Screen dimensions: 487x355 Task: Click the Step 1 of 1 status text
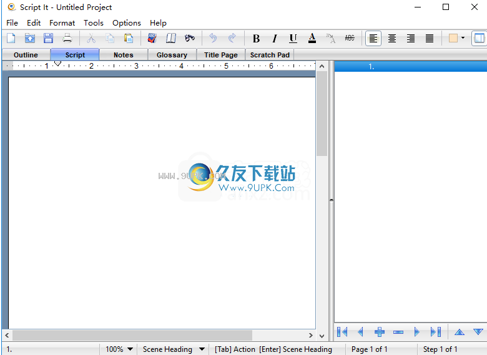point(440,349)
